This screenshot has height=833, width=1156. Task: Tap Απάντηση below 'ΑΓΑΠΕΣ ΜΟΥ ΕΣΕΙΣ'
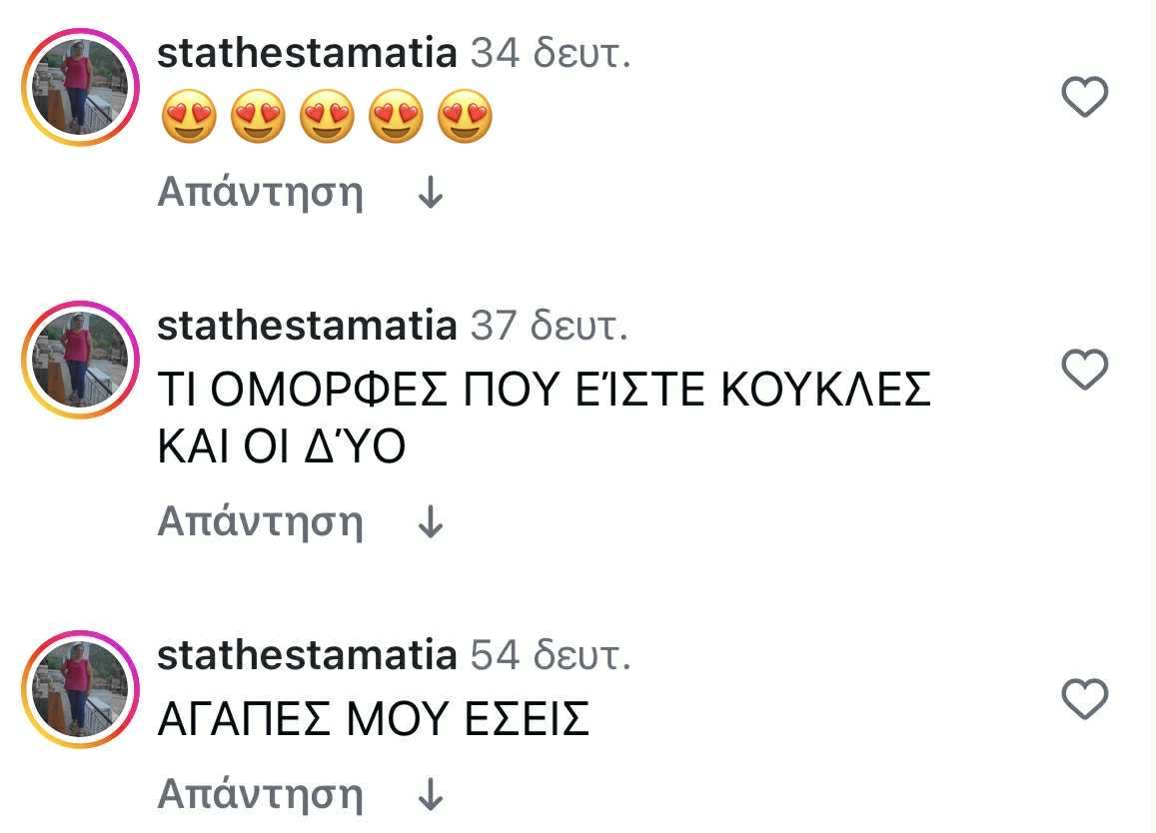click(x=260, y=795)
